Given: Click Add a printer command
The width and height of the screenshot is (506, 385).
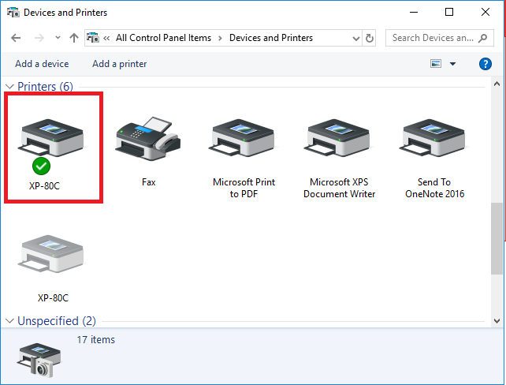Looking at the screenshot, I should click(x=119, y=64).
